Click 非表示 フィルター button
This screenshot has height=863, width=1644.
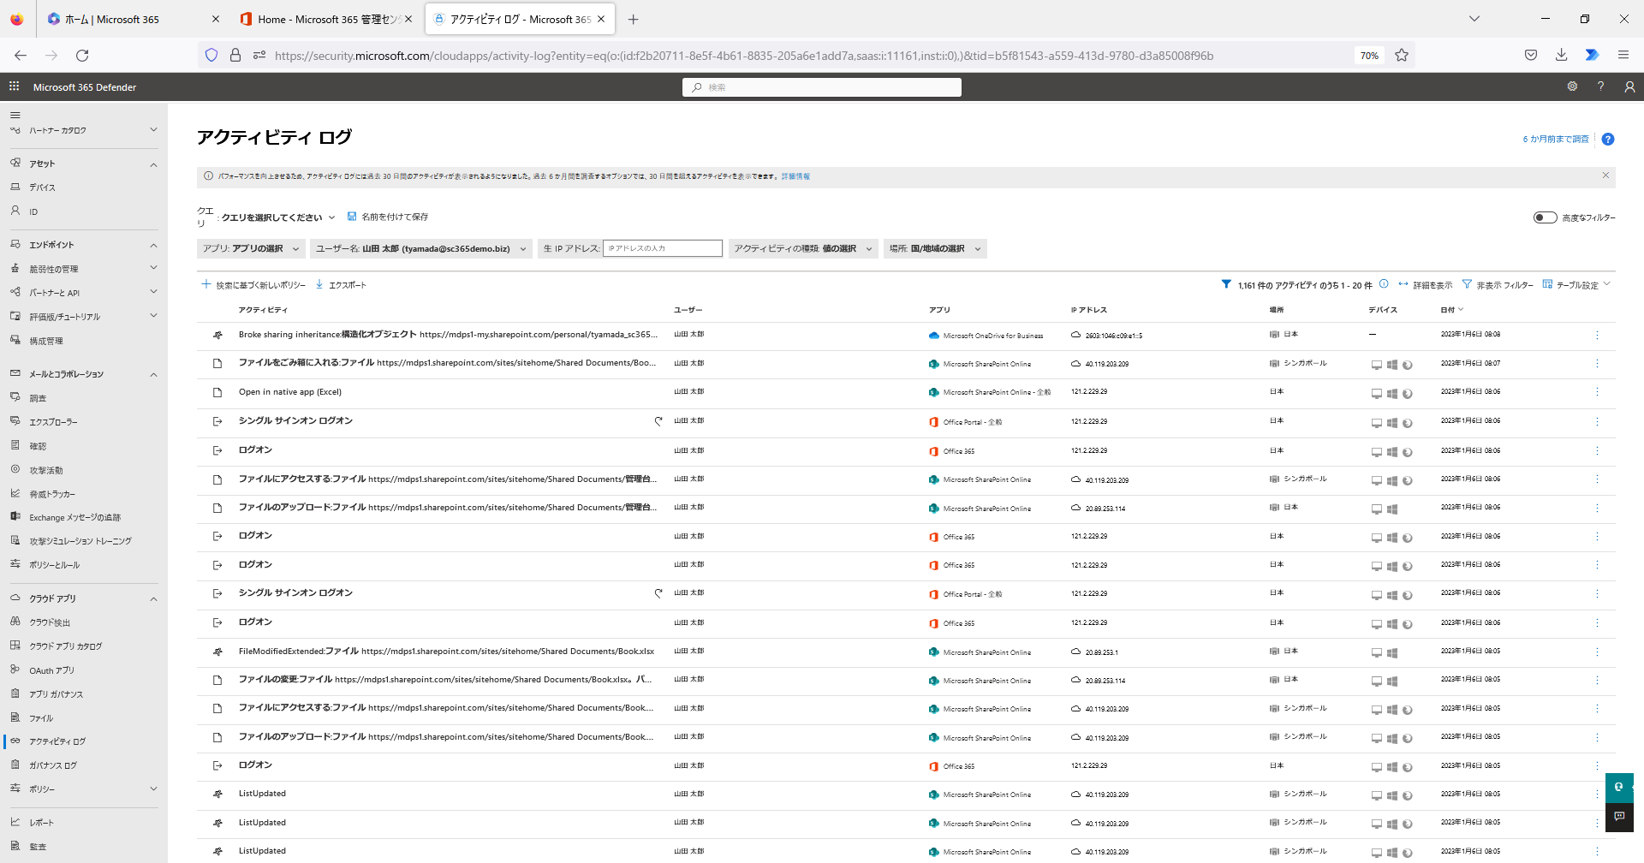[x=1498, y=285]
